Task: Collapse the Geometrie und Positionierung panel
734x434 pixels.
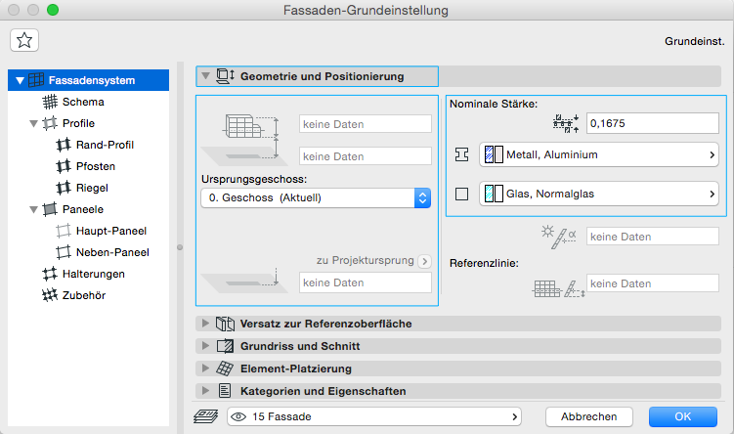Action: point(205,76)
